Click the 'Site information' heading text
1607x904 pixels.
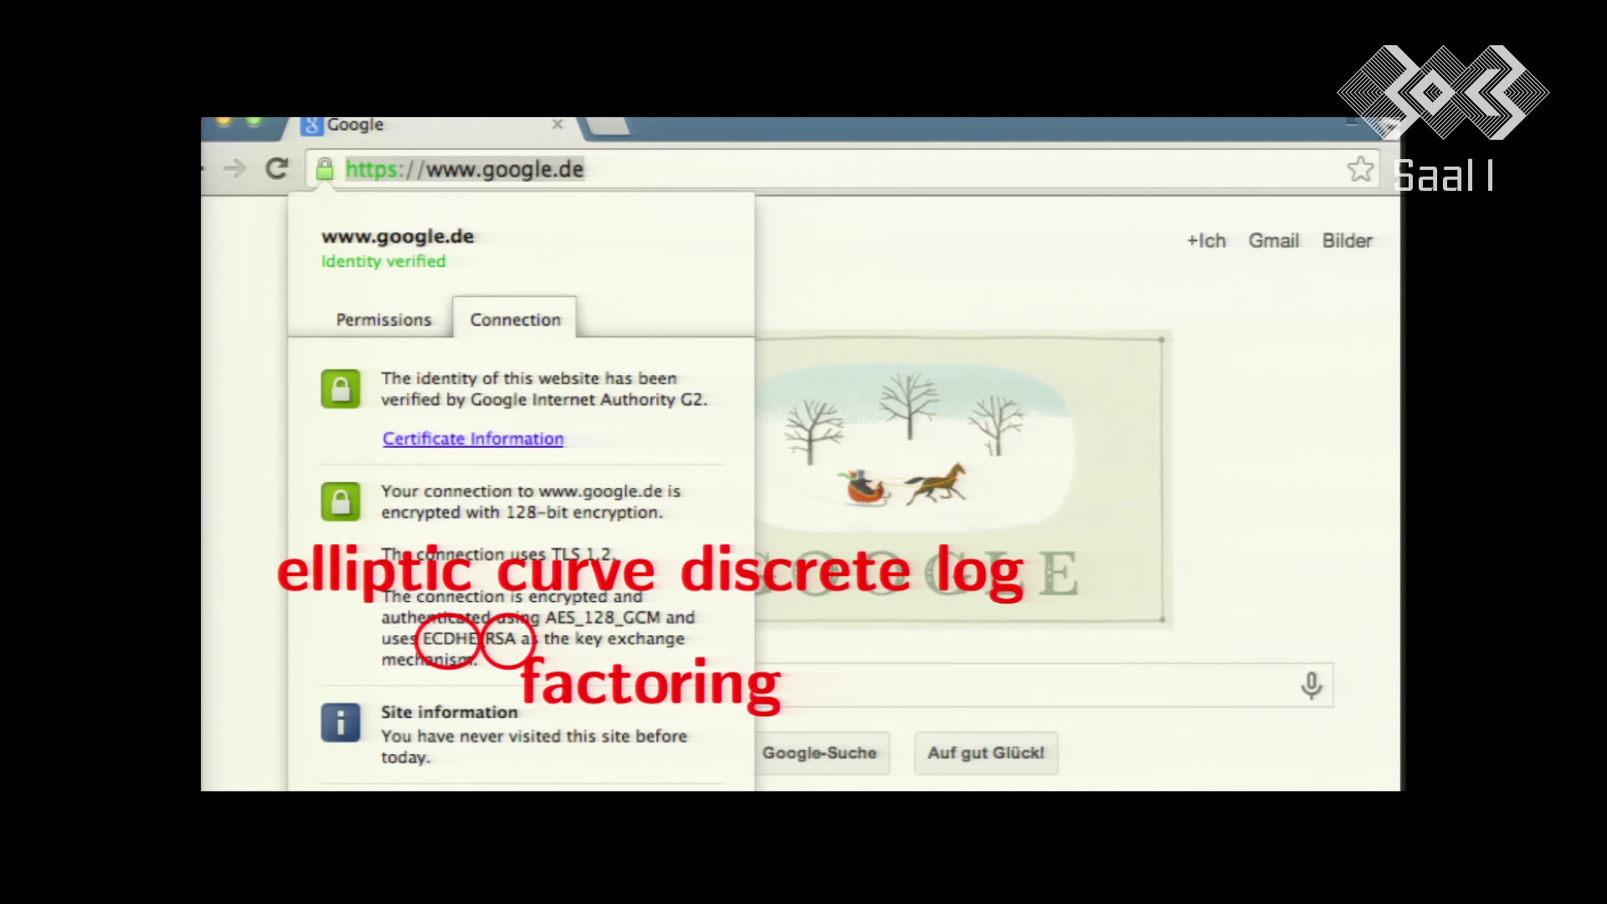coord(449,712)
